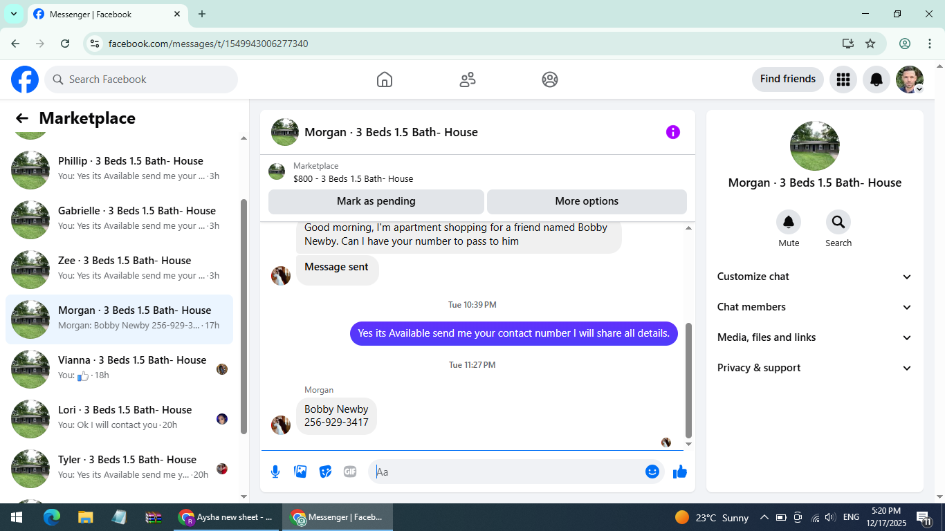
Task: Attach a file using the photo icon
Action: click(300, 472)
